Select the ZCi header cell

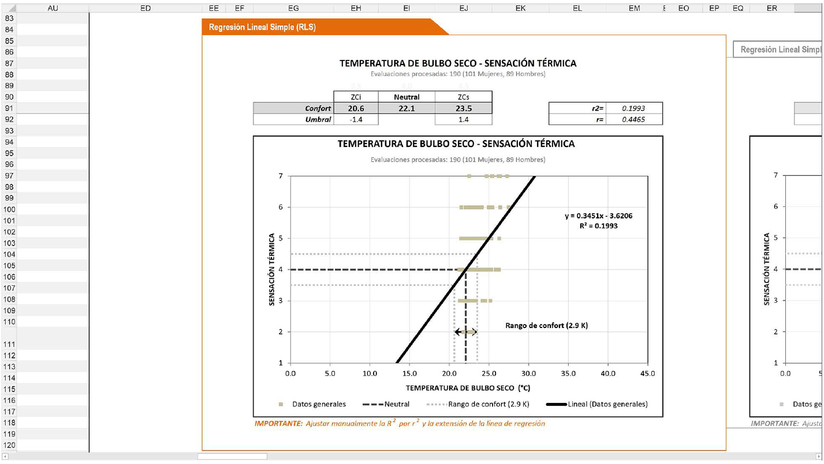[x=356, y=97]
